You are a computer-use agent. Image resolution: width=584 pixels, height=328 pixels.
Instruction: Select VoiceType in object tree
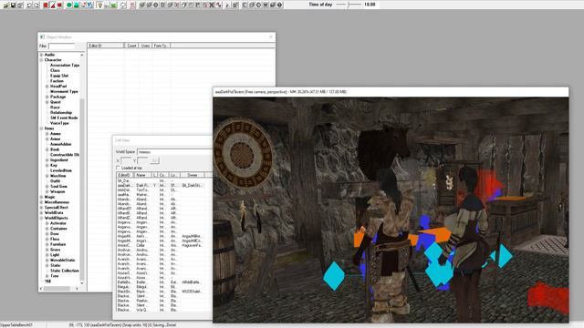tap(59, 123)
